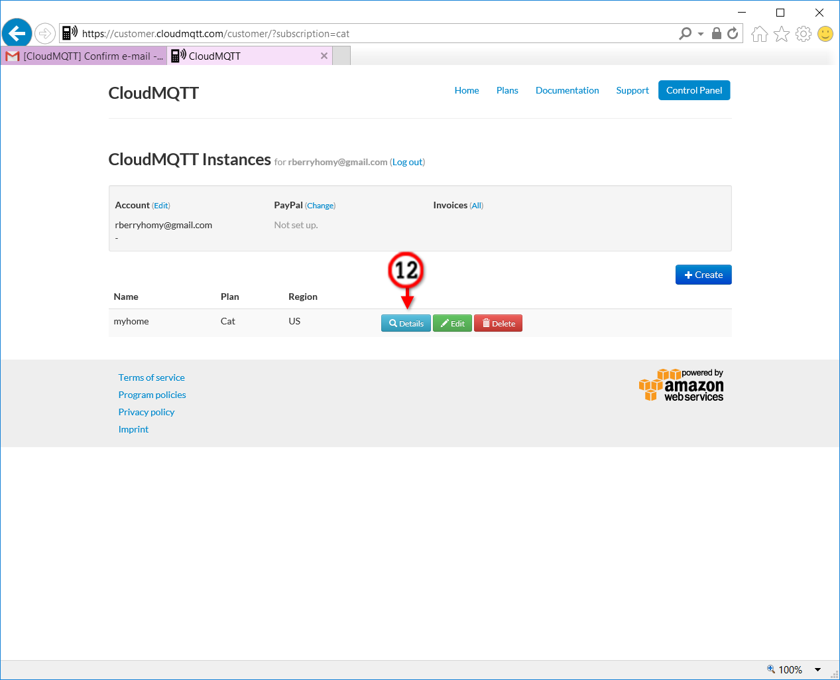840x680 pixels.
Task: Expand the address bar search dropdown arrow
Action: click(701, 34)
